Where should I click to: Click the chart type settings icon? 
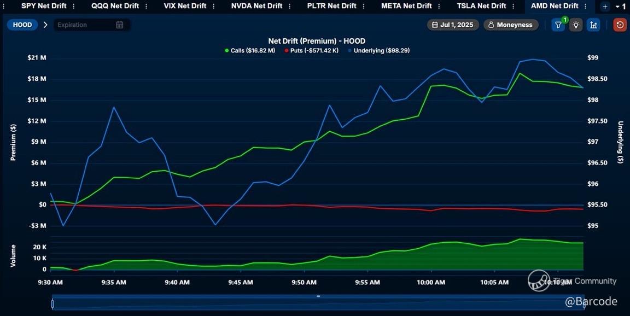[593, 25]
